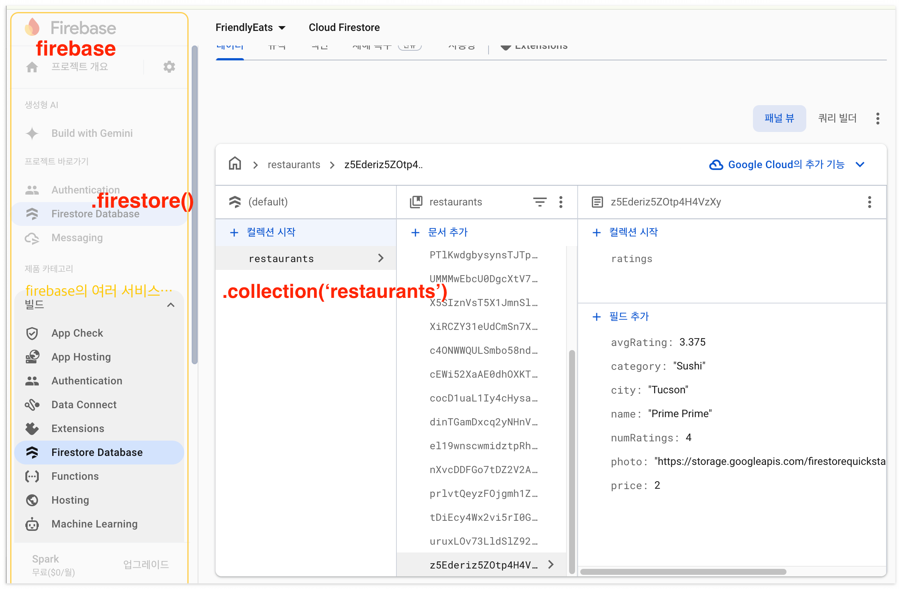
Task: Open Functions in the sidebar
Action: [x=75, y=476]
